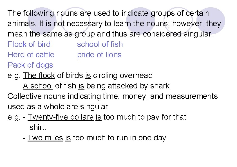Click underlined "Twenty-five dollars" text
Screen dimensions: 237x167
pyautogui.click(x=61, y=117)
